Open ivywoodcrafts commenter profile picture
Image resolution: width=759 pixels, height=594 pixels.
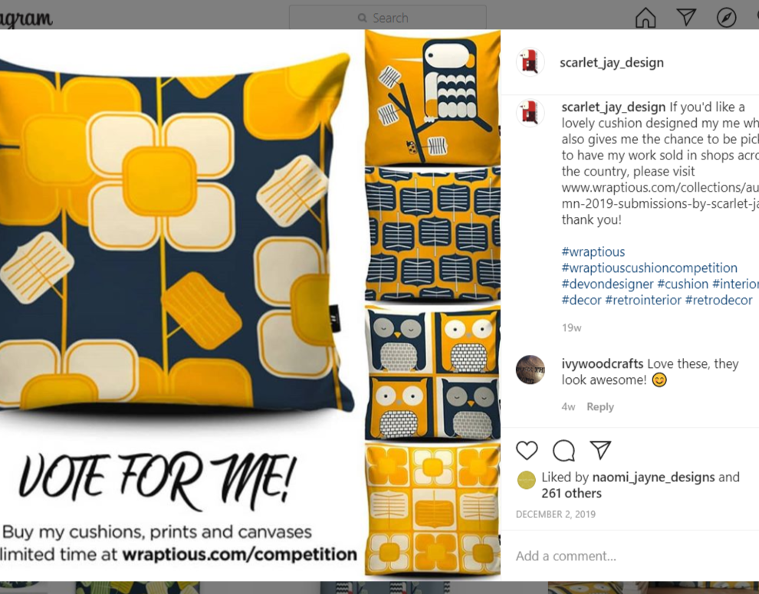[x=530, y=370]
